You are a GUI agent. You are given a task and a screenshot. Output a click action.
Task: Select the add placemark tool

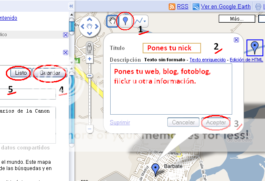125,21
